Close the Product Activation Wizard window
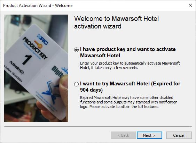 (x=190, y=5)
